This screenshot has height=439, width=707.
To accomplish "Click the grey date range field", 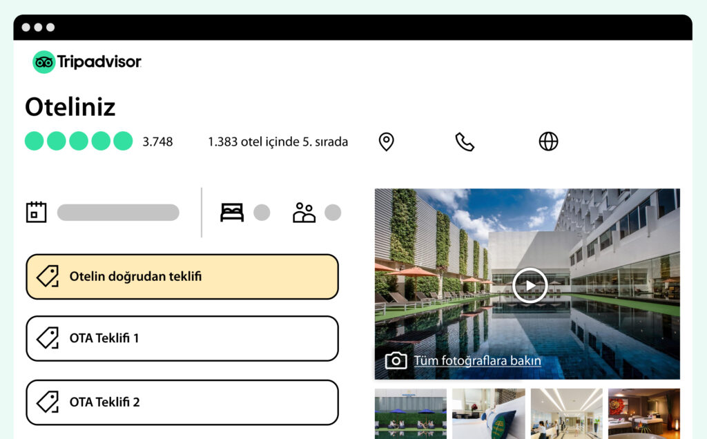I will 118,213.
